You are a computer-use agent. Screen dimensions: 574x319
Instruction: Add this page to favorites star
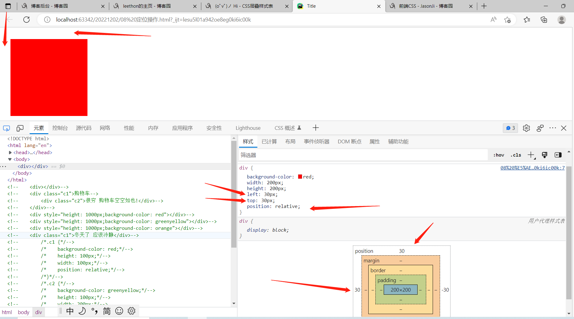point(507,20)
